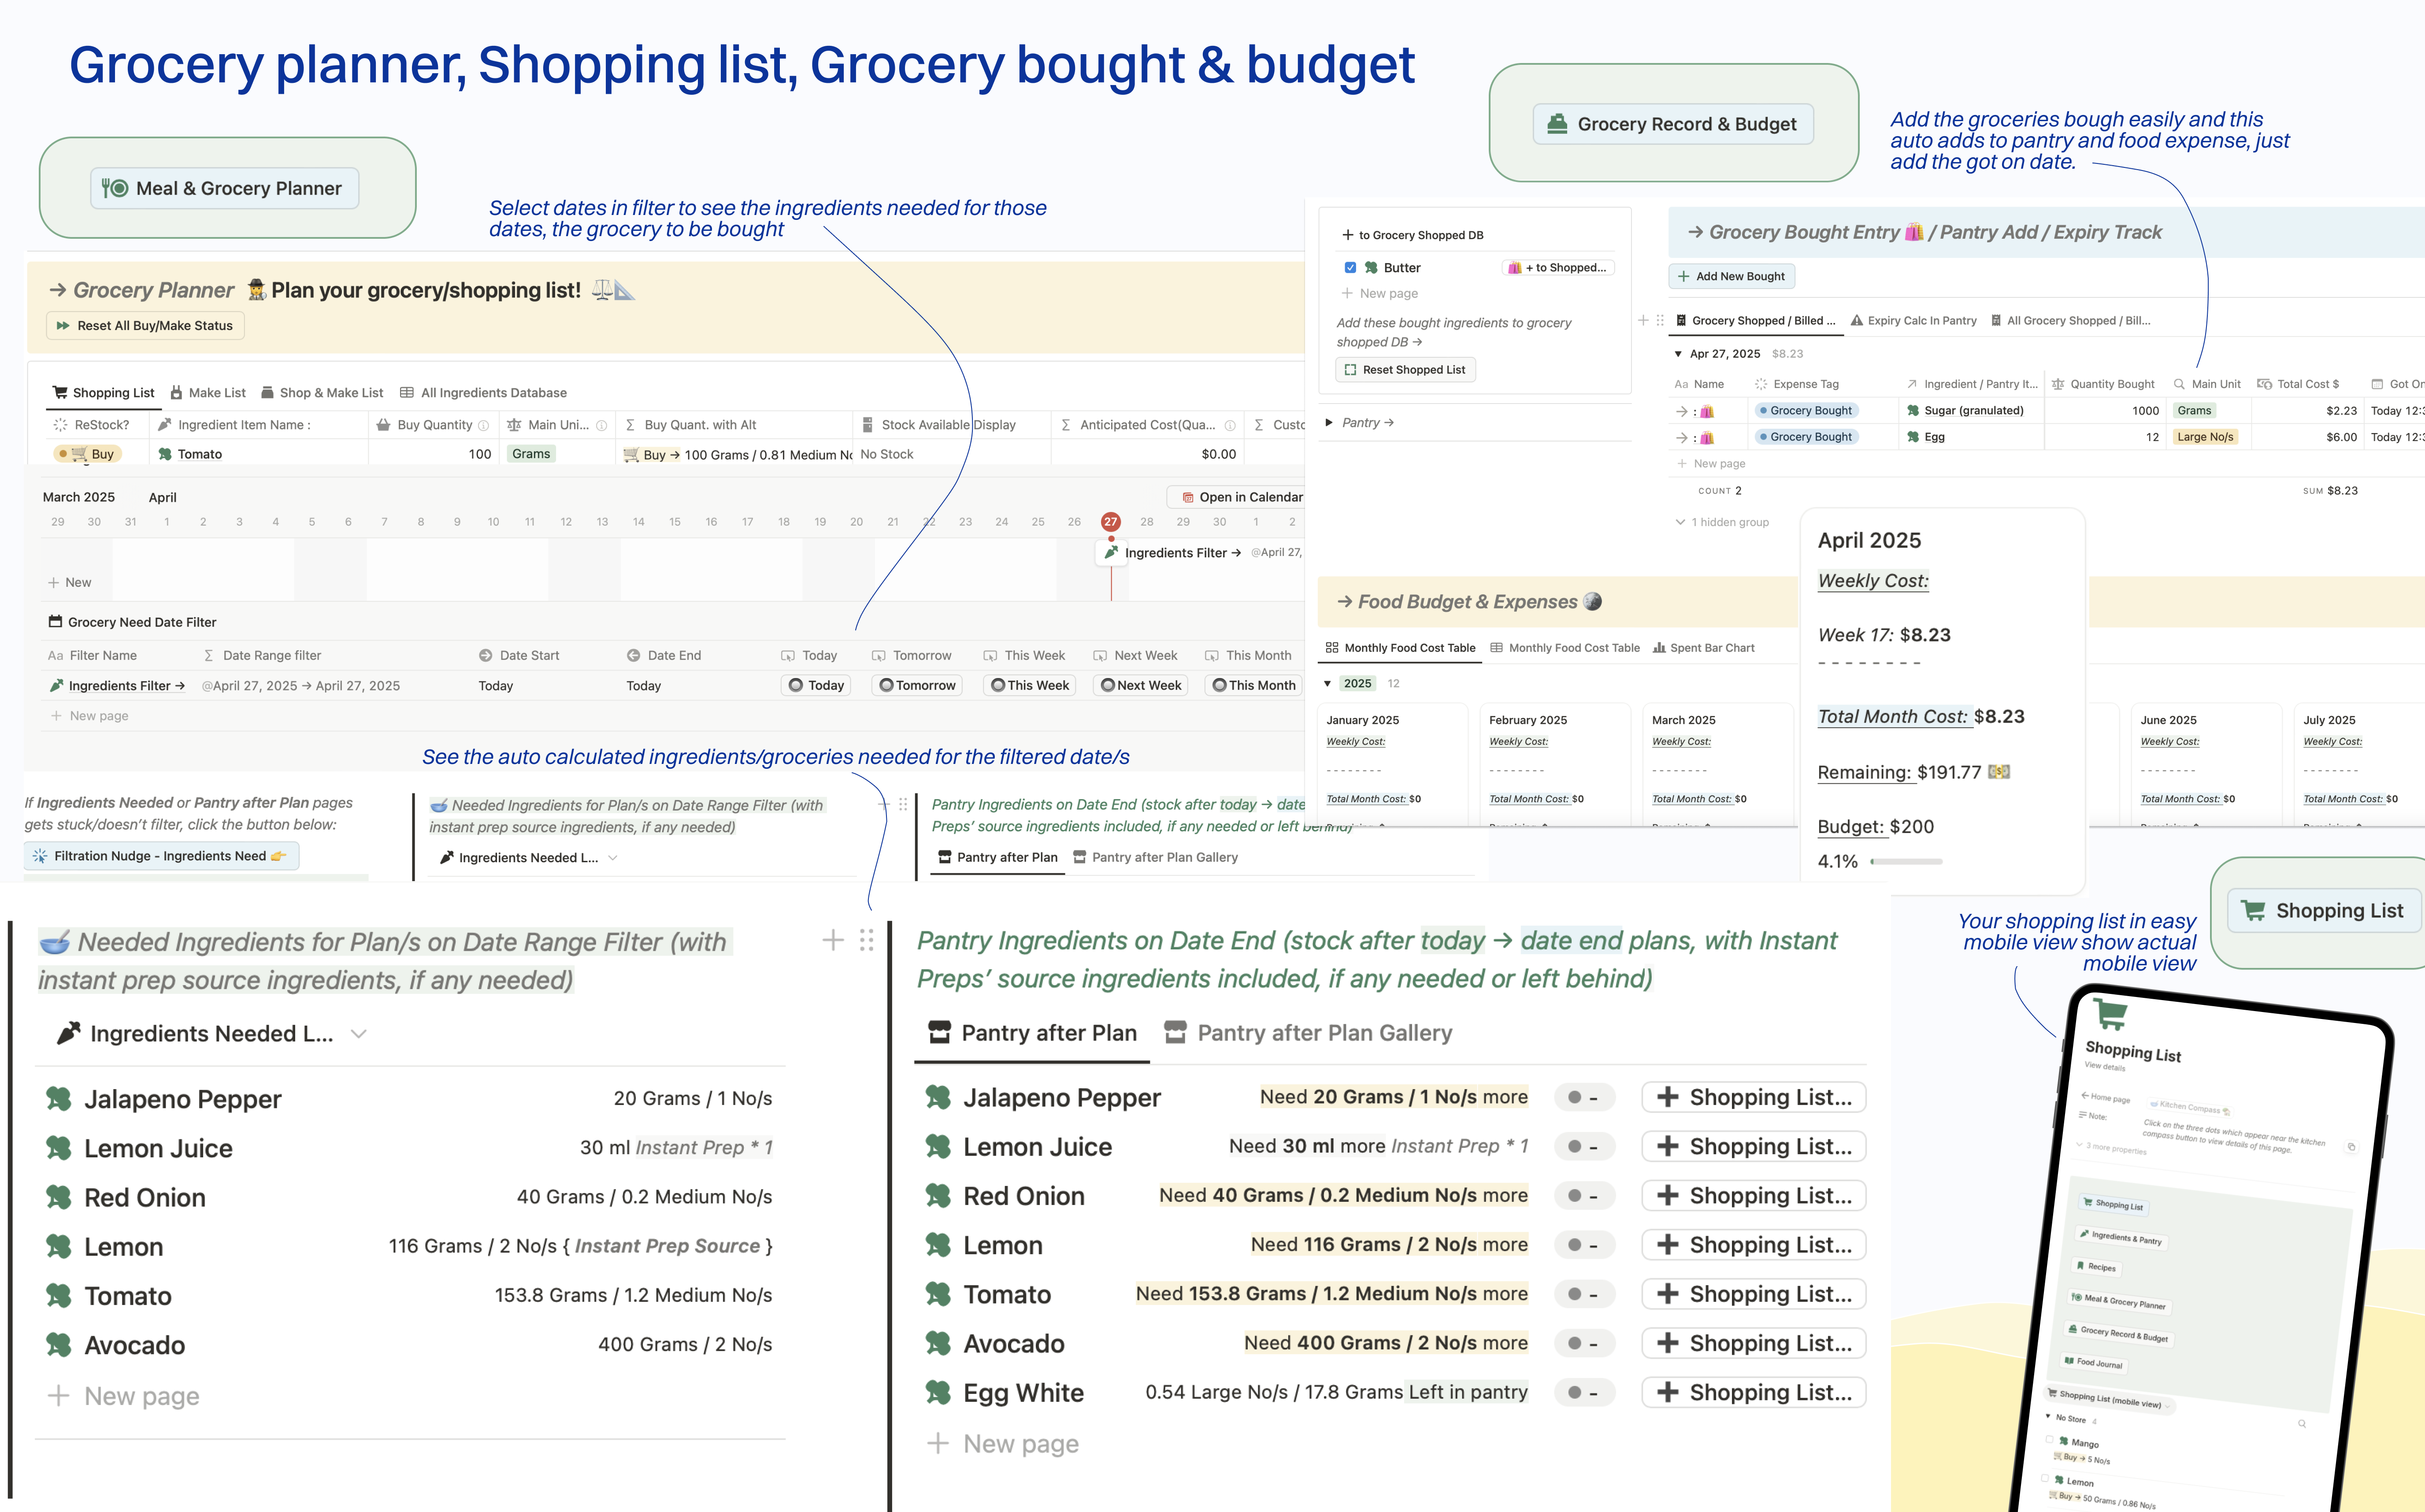Viewport: 2425px width, 1512px height.
Task: Click plus icon beside Needed Ingredients heading
Action: (833, 940)
